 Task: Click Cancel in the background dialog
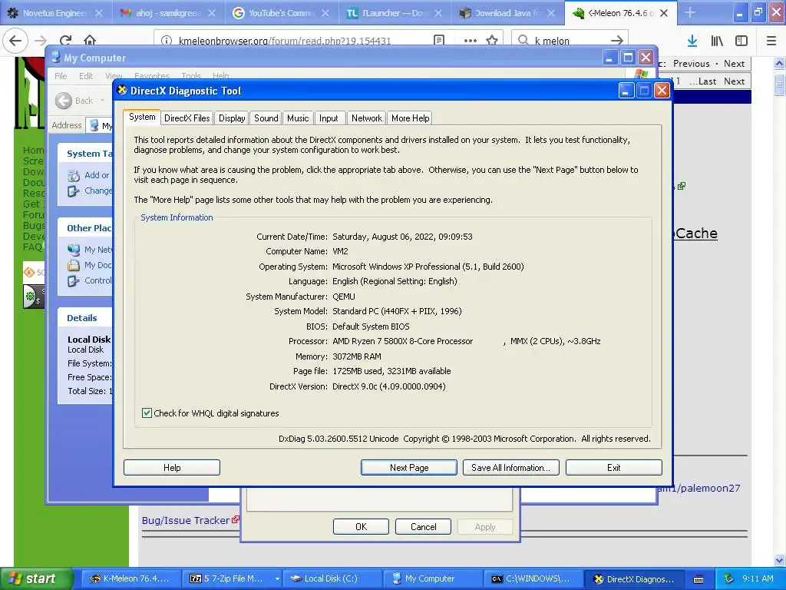(423, 527)
